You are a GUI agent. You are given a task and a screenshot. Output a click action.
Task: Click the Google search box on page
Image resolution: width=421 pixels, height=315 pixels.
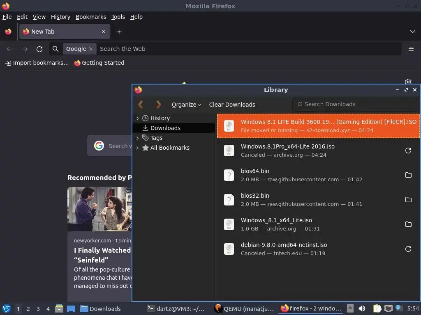(110, 146)
